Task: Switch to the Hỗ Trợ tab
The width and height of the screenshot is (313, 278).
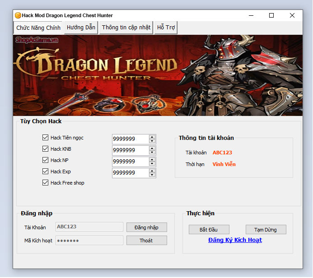Action: tap(166, 28)
